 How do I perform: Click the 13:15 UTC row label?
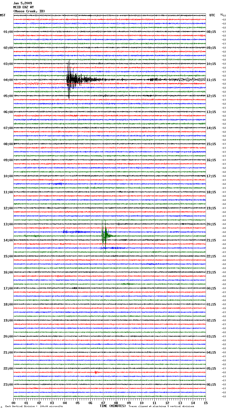211,112
